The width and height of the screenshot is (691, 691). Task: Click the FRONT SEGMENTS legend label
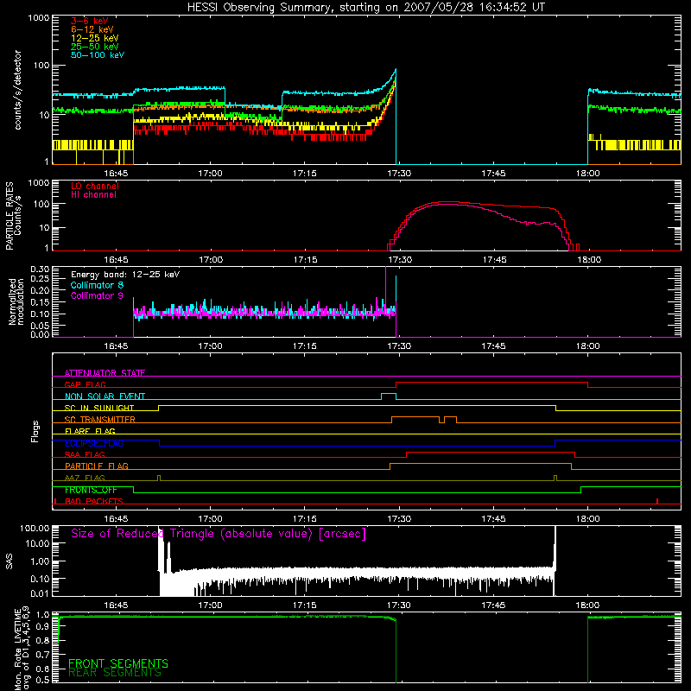pyautogui.click(x=118, y=663)
